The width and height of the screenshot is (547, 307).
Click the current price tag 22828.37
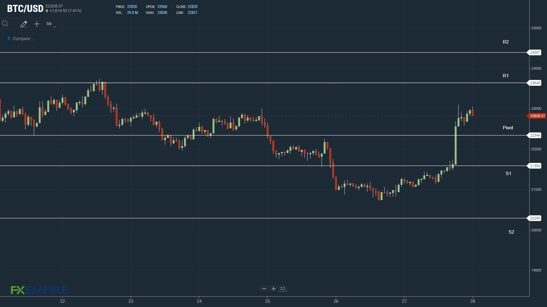(537, 116)
